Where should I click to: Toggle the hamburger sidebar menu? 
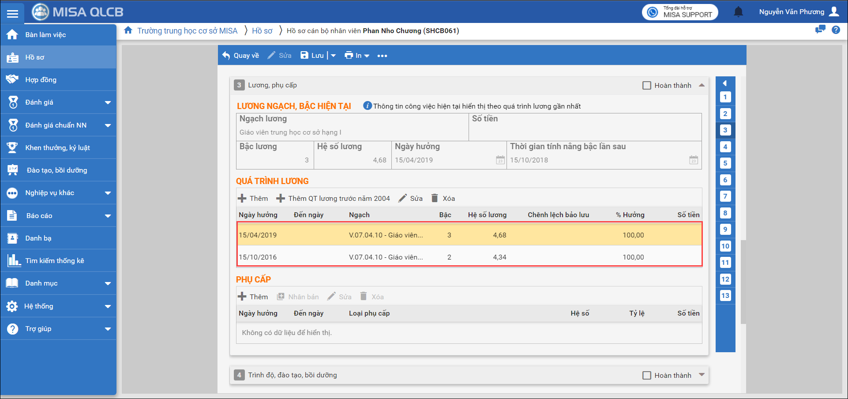[12, 13]
